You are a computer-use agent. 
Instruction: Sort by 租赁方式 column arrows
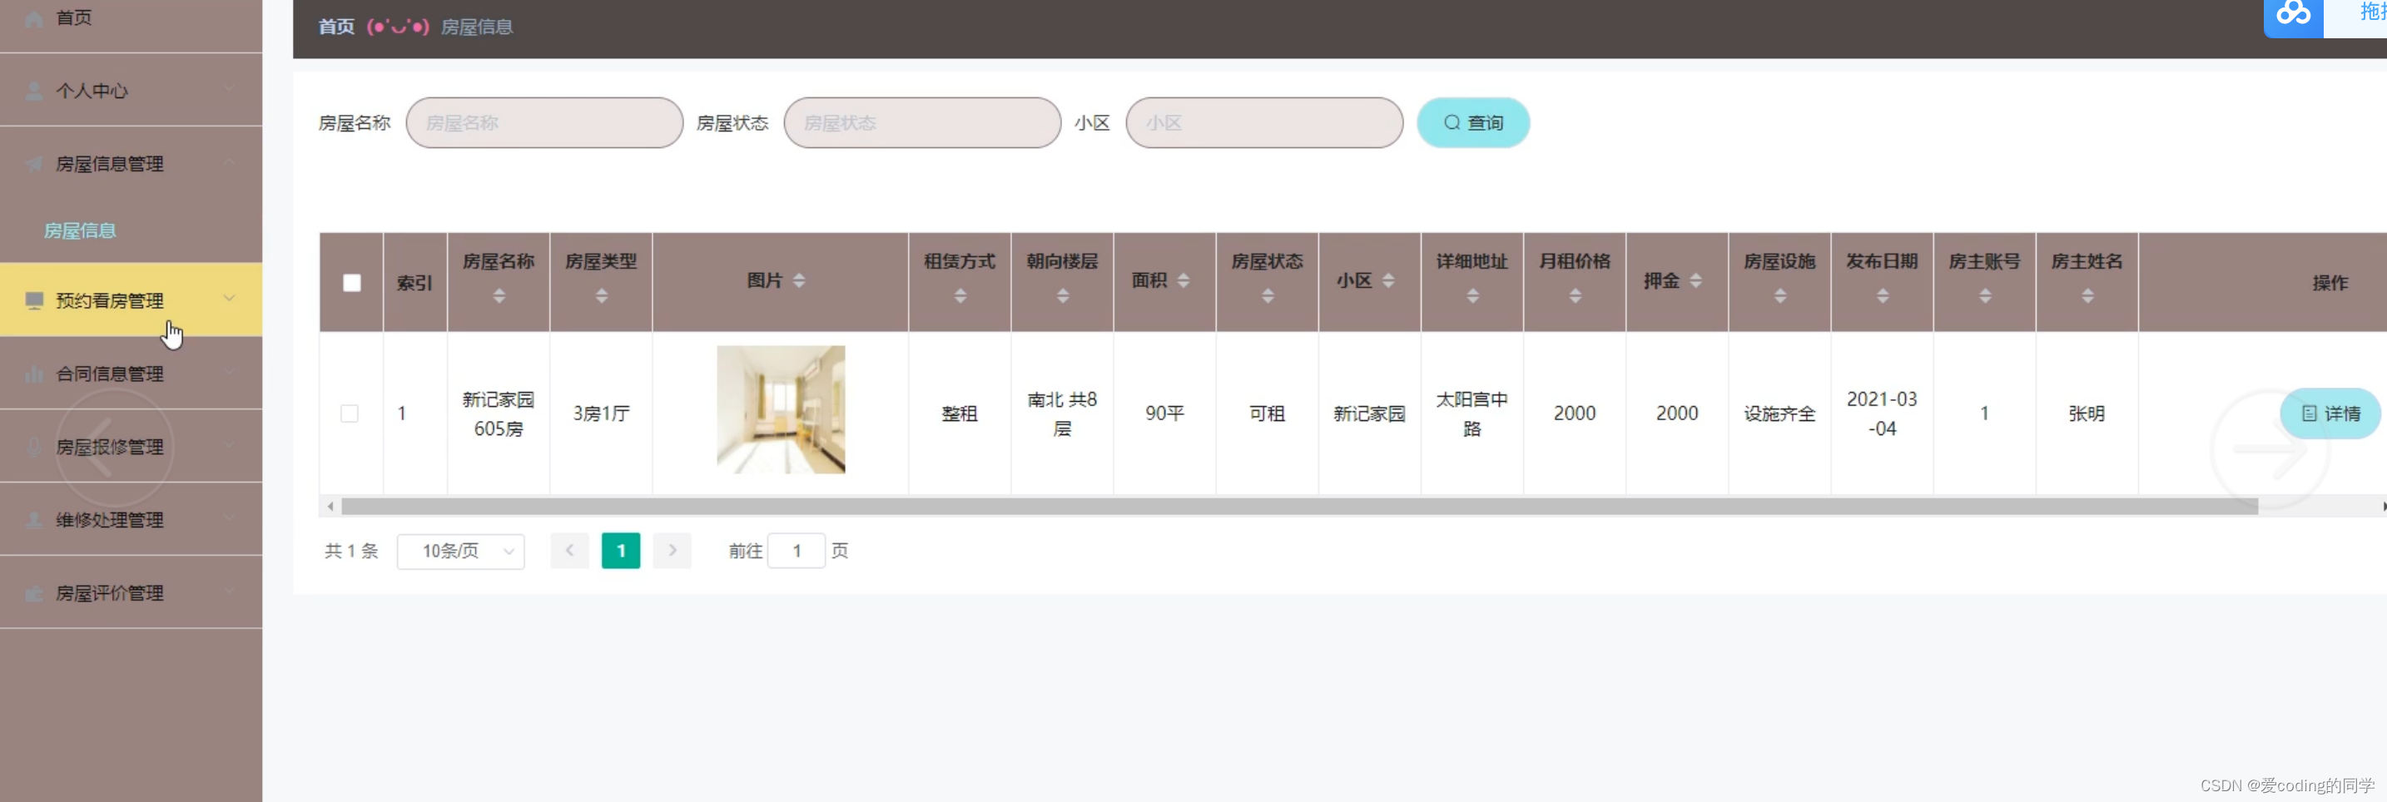coord(960,295)
